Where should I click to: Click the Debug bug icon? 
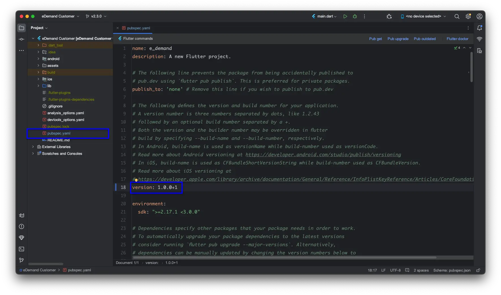coord(355,16)
